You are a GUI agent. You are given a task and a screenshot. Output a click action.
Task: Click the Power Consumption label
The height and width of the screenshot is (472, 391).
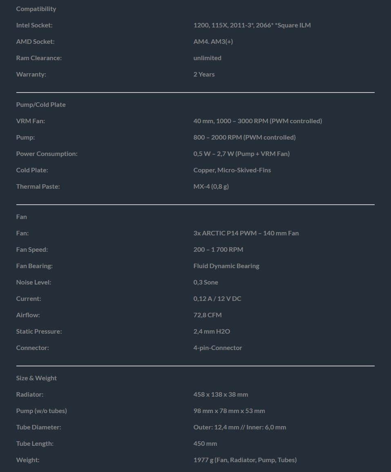click(x=47, y=154)
